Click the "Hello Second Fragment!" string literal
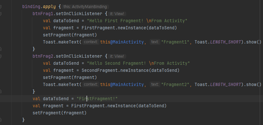Image resolution: width=263 pixels, height=125 pixels. [x=138, y=63]
